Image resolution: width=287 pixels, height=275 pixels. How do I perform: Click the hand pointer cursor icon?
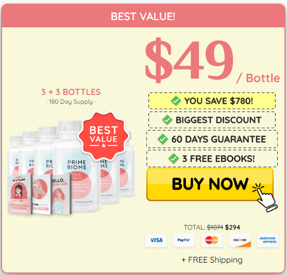pos(265,198)
